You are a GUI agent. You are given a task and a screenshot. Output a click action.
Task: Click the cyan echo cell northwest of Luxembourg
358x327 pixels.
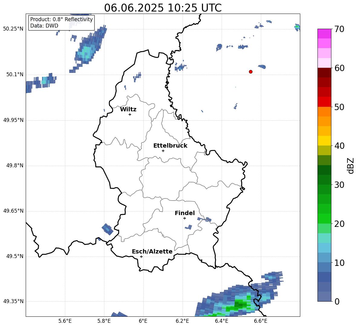[86, 52]
